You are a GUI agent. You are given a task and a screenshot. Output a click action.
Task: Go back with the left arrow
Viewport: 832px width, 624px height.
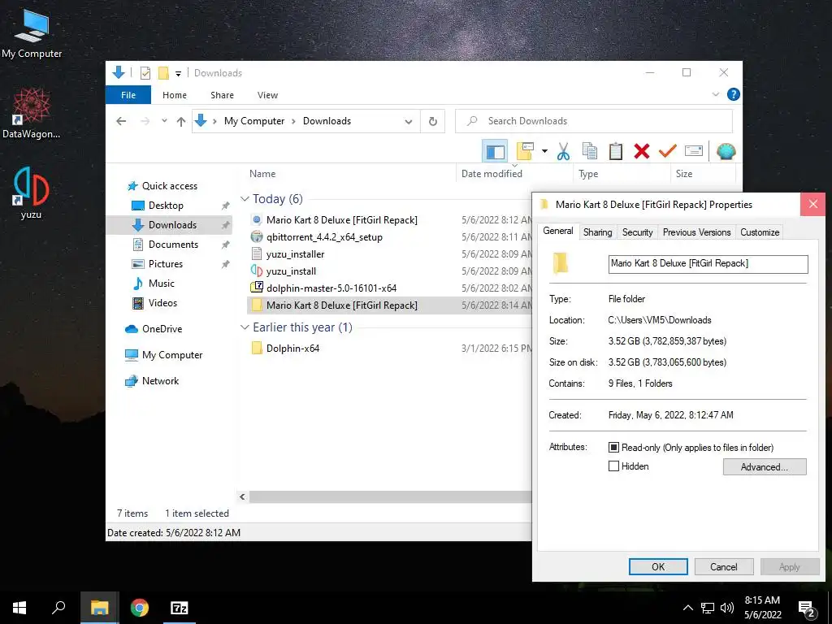[x=121, y=121]
